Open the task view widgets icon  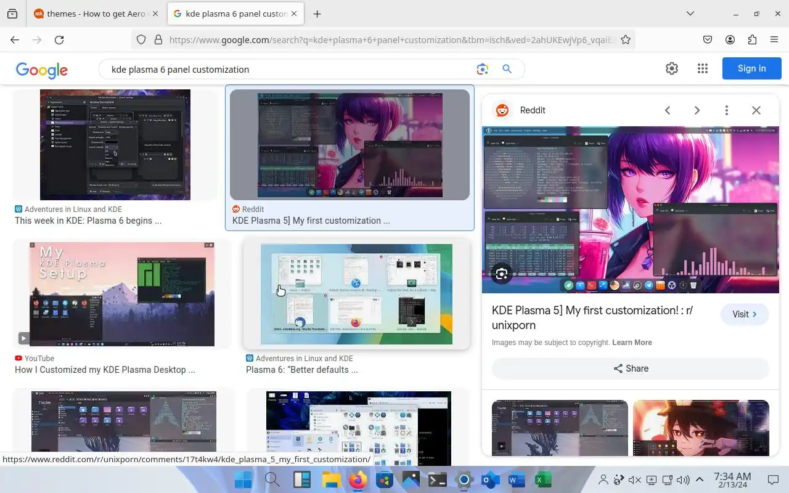(302, 479)
